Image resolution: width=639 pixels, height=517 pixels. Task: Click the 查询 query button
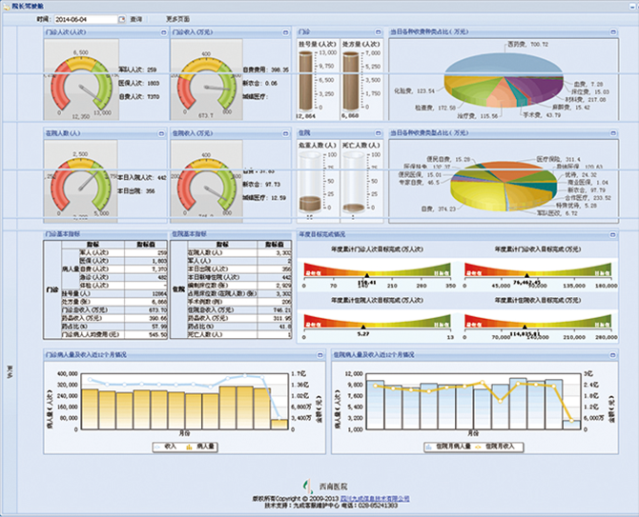[x=136, y=18]
